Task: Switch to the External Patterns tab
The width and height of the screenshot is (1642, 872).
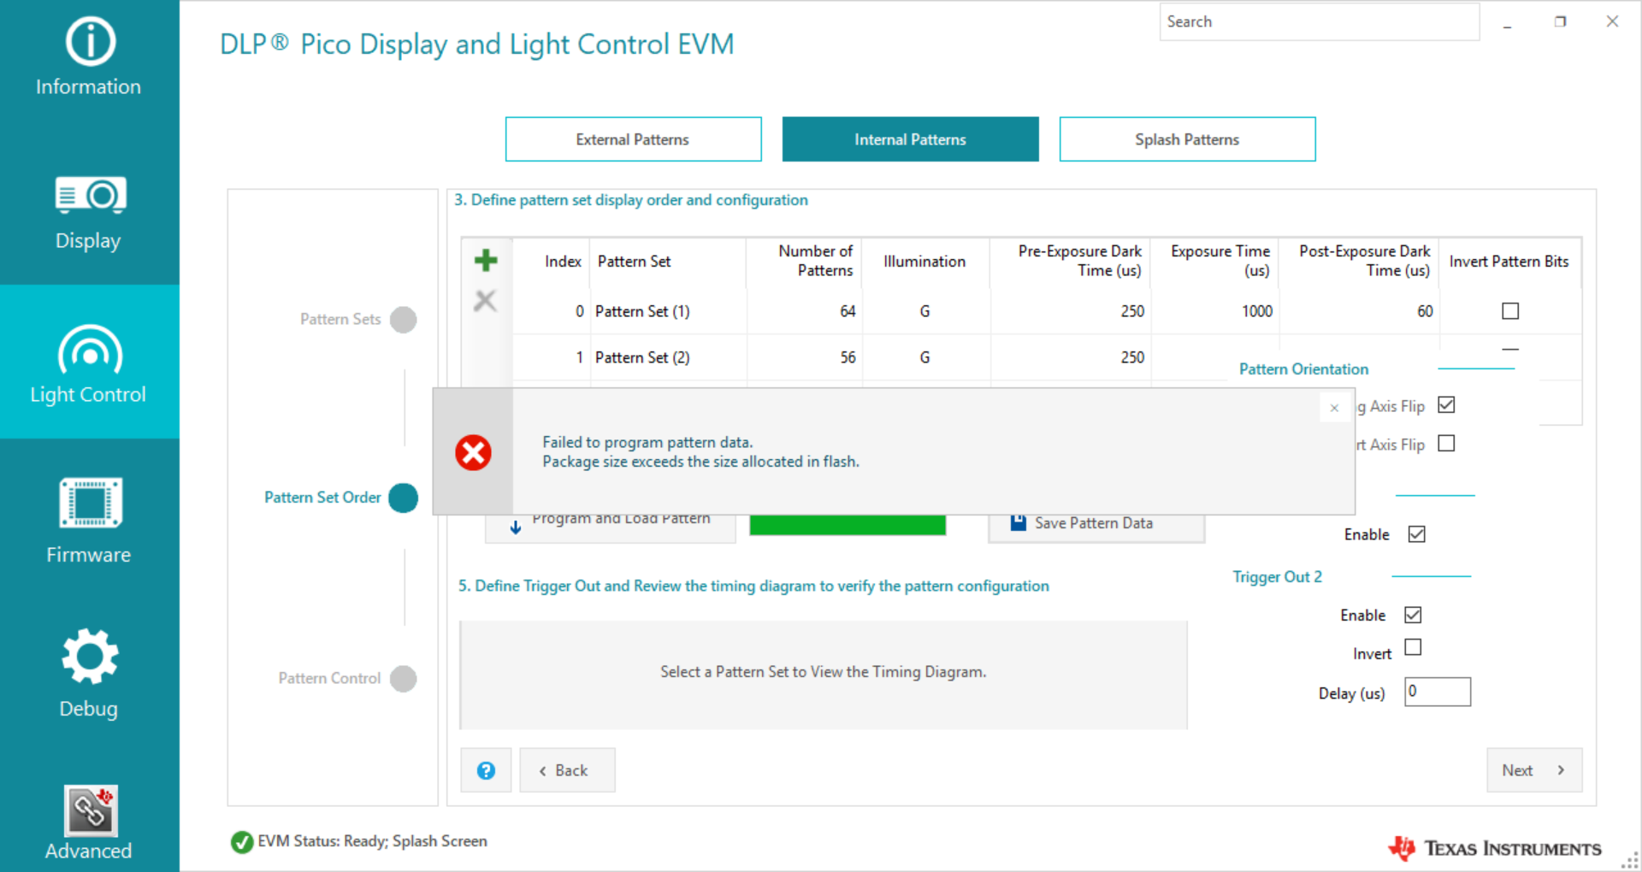Action: click(633, 138)
